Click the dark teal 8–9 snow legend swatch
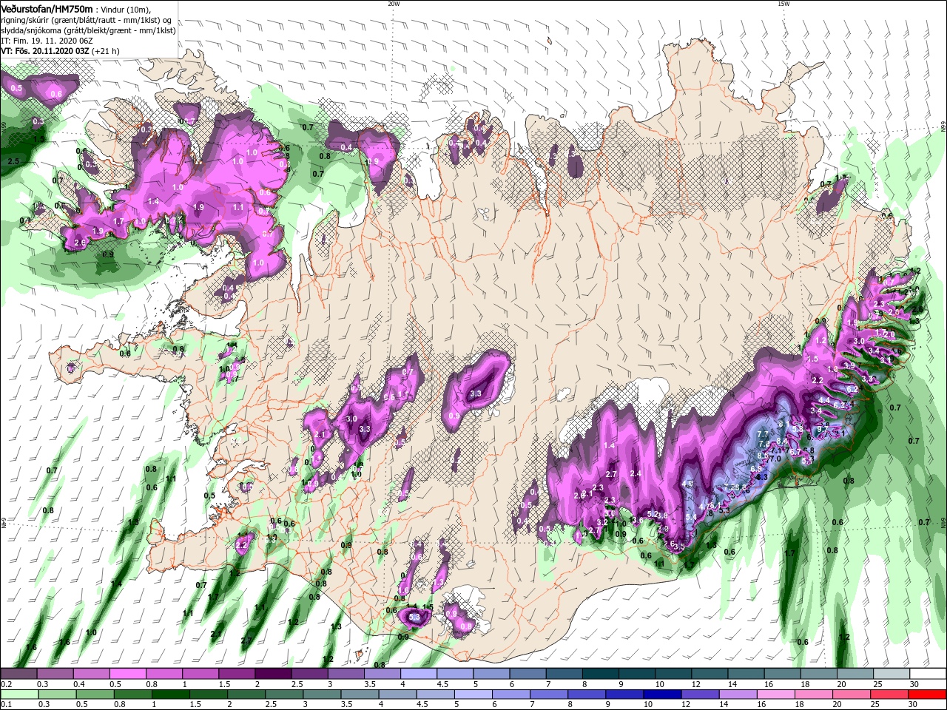The width and height of the screenshot is (947, 710). tap(600, 674)
